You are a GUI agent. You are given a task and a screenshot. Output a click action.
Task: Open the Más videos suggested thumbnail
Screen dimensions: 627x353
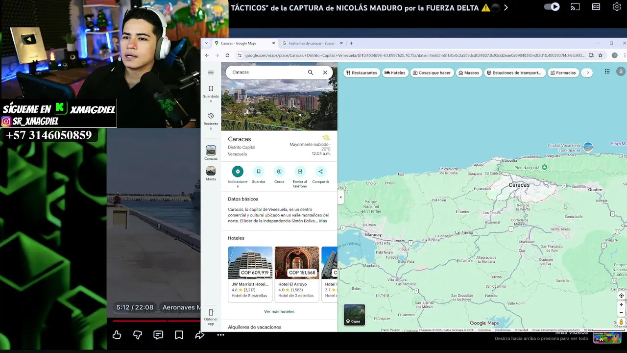point(607,337)
